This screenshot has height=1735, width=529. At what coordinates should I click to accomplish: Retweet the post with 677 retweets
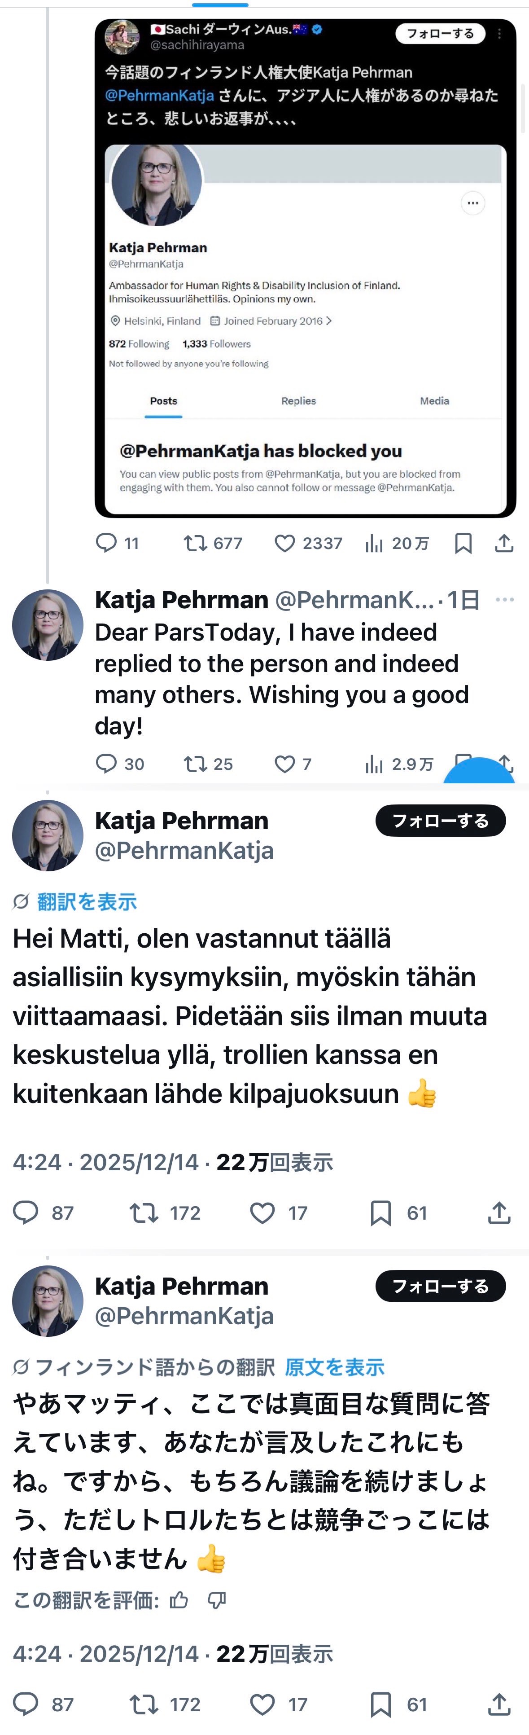coord(195,543)
